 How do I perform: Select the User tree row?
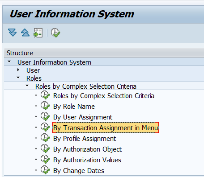pyautogui.click(x=104, y=70)
